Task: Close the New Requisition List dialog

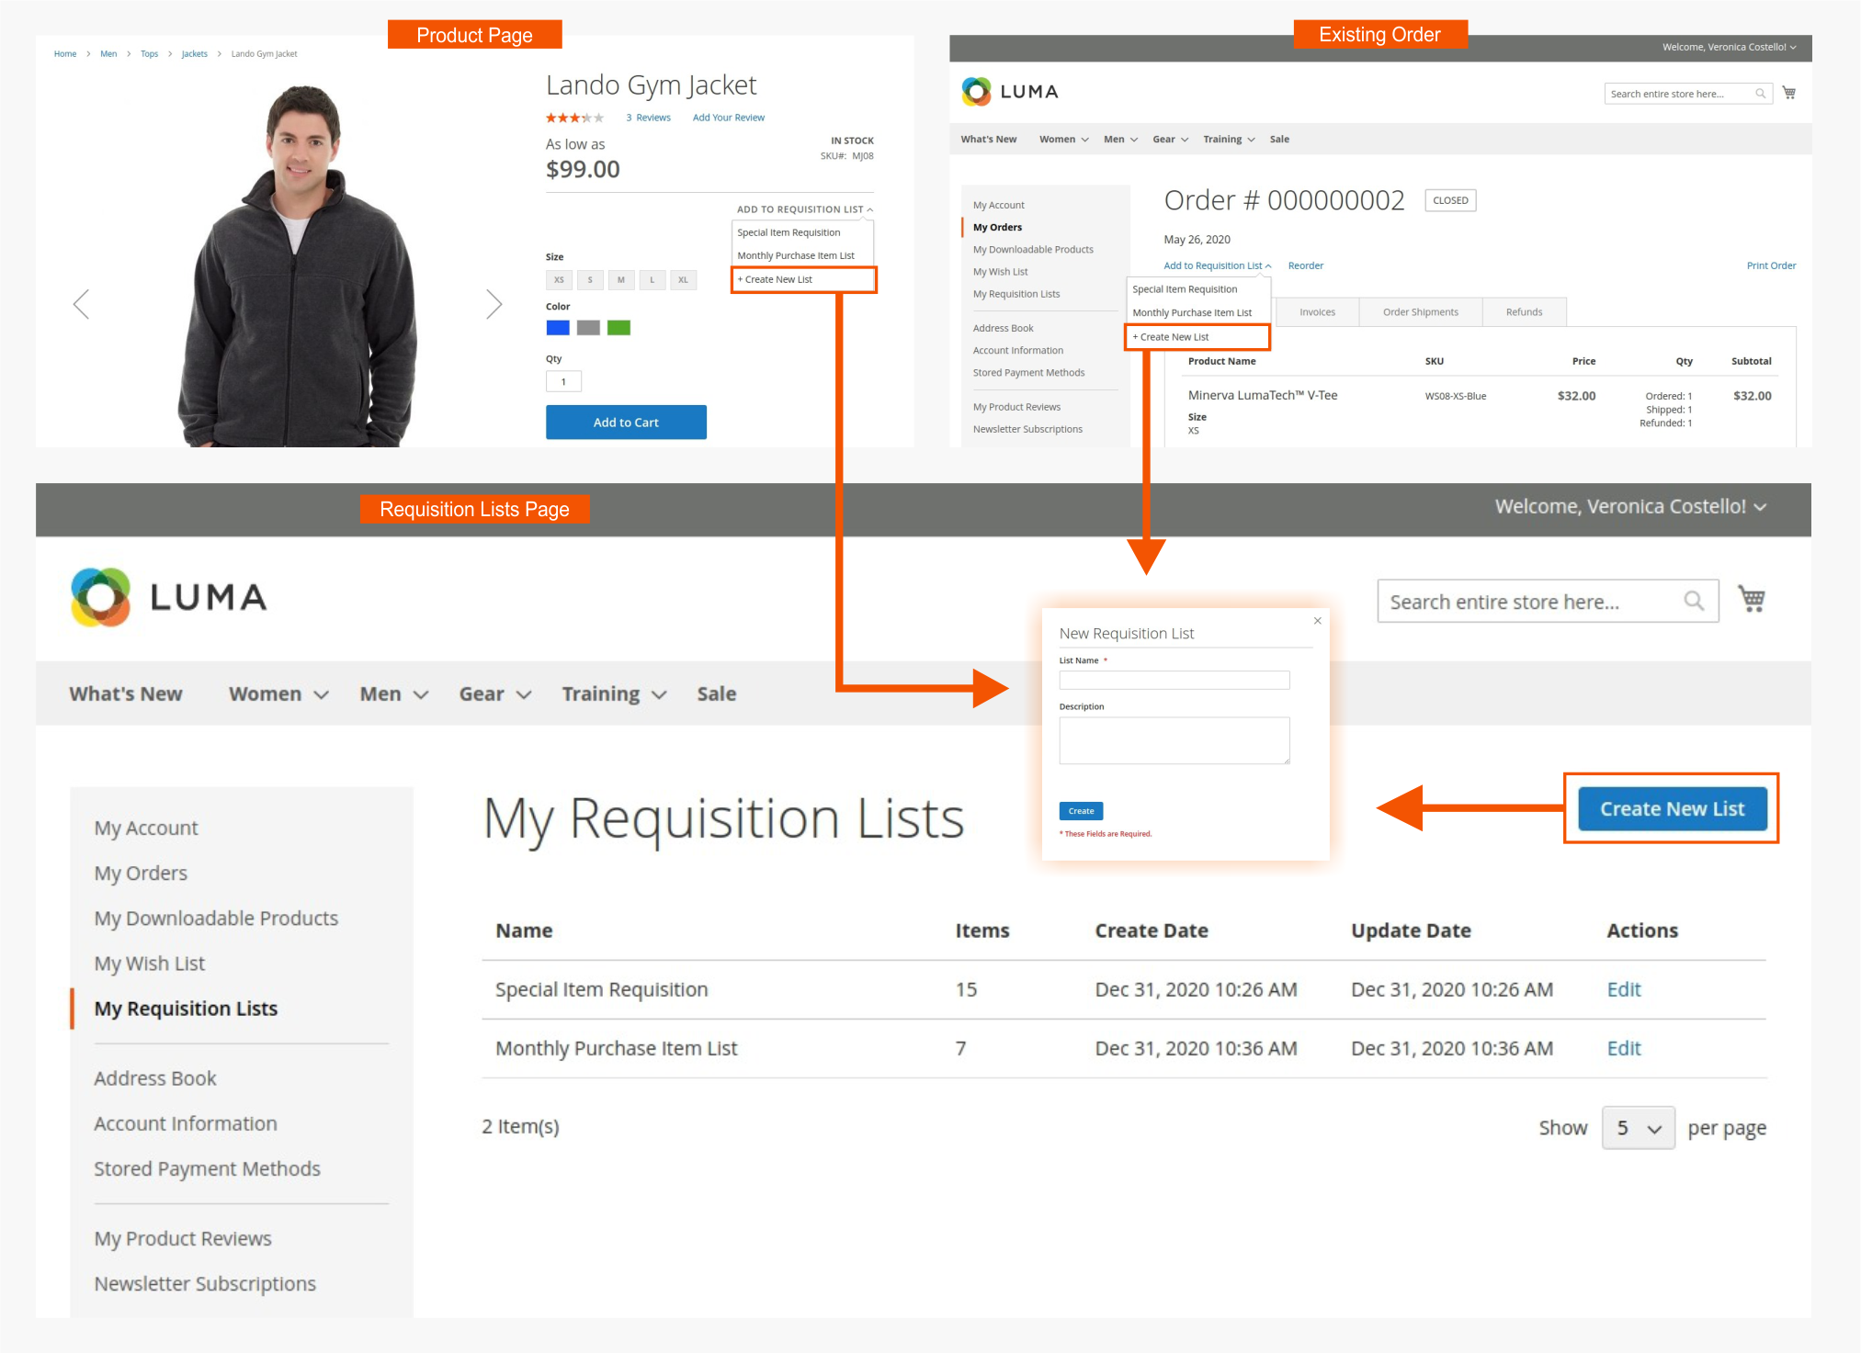Action: click(1317, 621)
